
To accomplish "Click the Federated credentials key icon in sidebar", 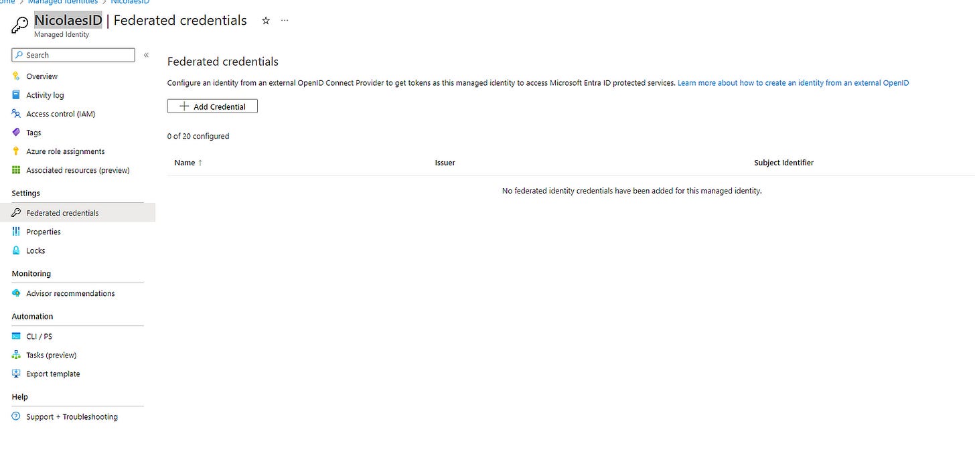I will [x=16, y=213].
